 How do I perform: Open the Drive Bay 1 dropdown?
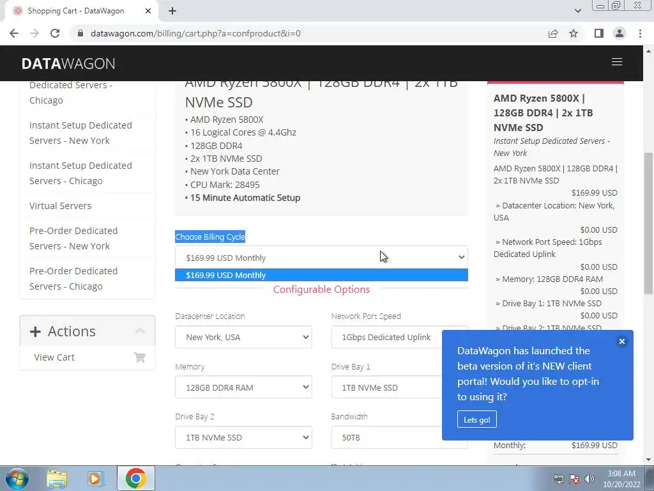pyautogui.click(x=386, y=387)
